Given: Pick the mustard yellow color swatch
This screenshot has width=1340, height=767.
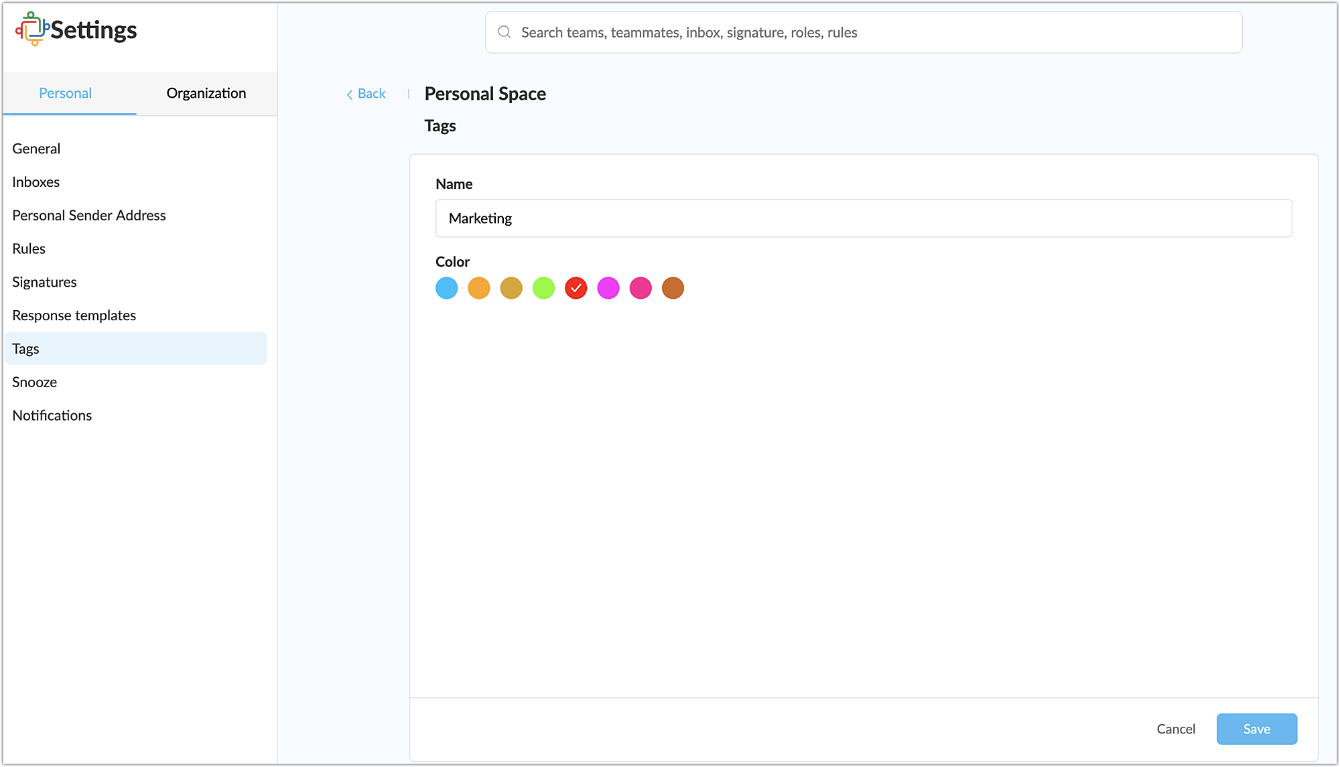Looking at the screenshot, I should pos(511,288).
